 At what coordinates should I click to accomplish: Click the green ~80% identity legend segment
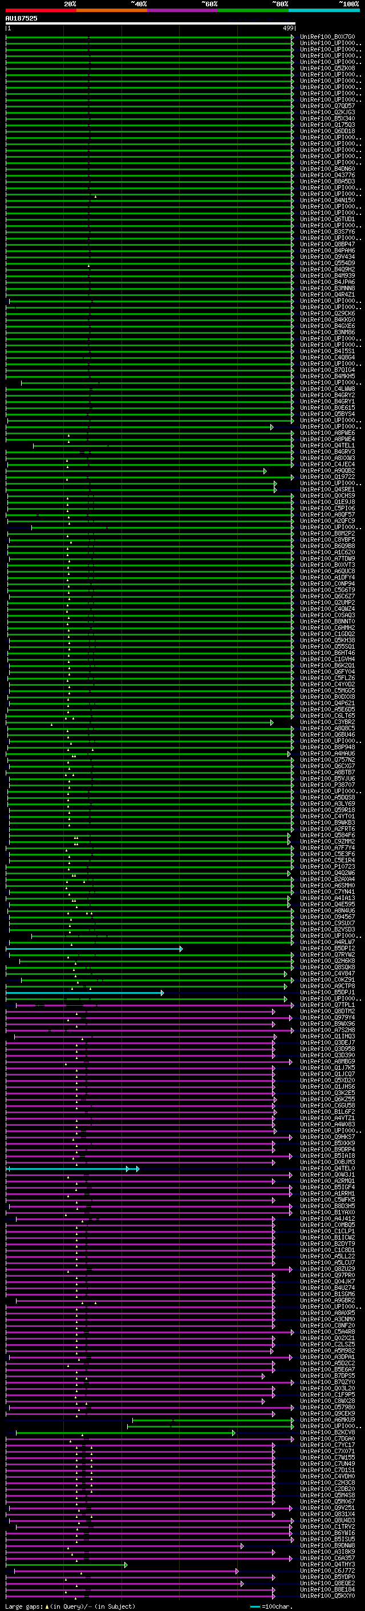[253, 11]
